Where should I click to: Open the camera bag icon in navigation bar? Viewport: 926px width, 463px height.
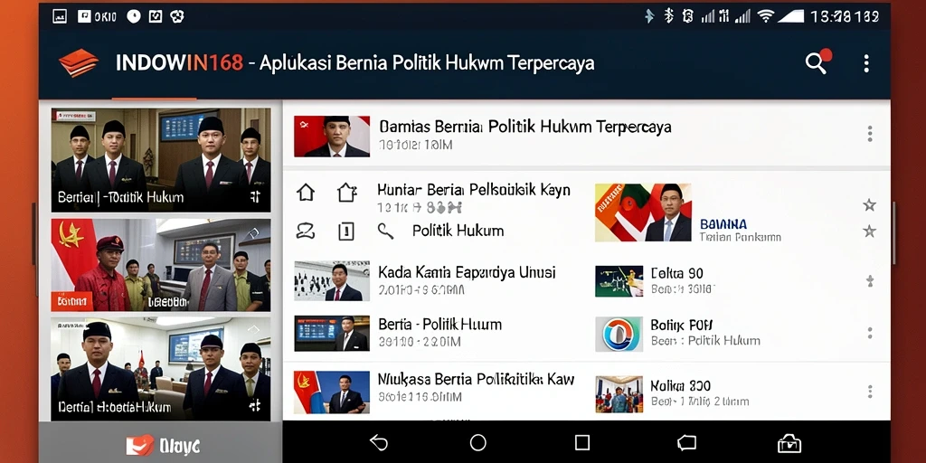(x=789, y=443)
